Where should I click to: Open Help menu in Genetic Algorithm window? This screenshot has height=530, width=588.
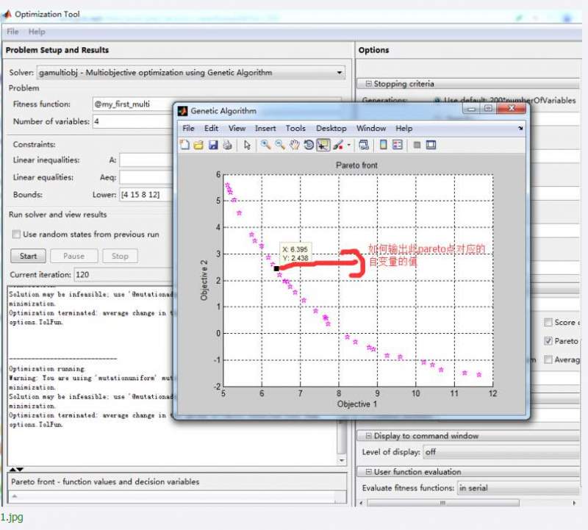tap(404, 129)
